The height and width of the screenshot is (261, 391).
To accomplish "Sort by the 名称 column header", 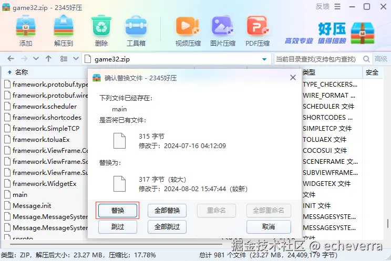I will click(21, 72).
